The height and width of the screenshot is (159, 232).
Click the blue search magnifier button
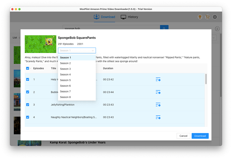coord(164,29)
